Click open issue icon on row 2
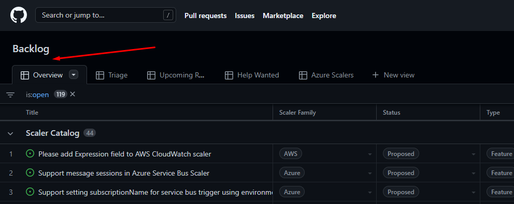This screenshot has width=514, height=204. point(30,172)
